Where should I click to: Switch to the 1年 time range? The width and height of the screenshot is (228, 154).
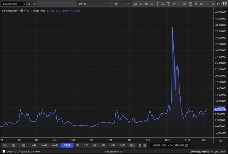[x=77, y=146]
